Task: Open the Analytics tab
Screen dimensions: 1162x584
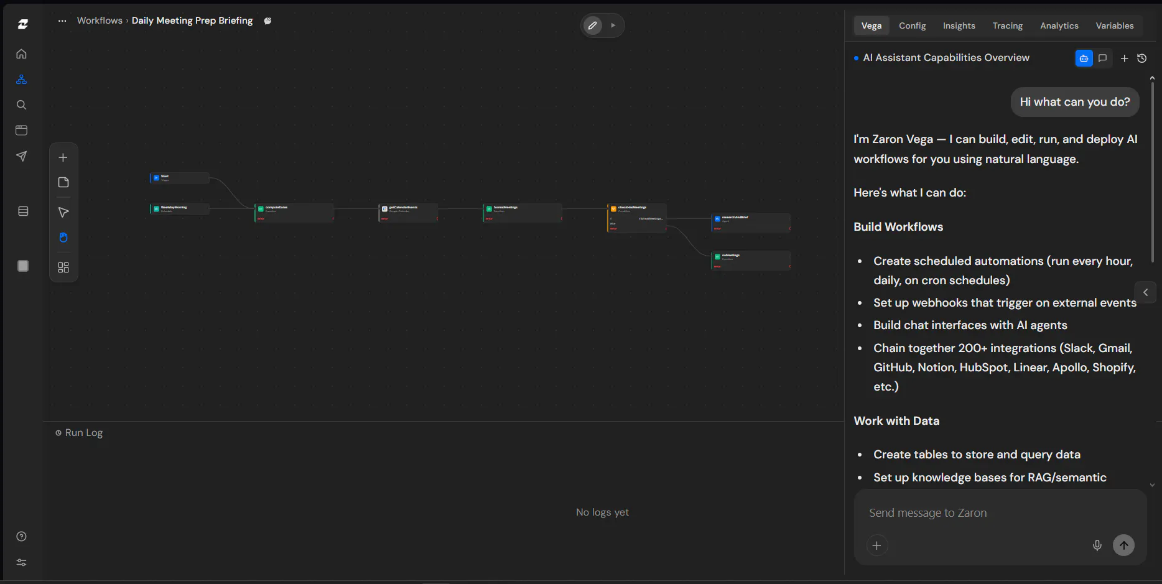Action: [1059, 25]
